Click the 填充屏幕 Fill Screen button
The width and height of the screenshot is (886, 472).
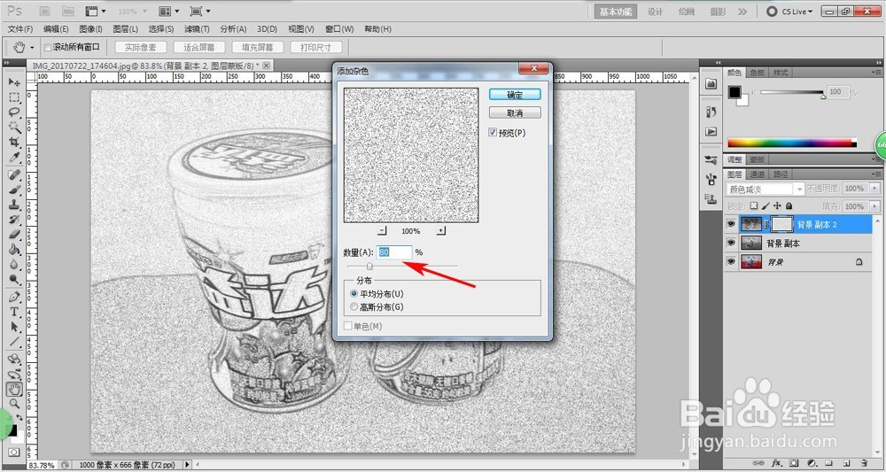258,48
